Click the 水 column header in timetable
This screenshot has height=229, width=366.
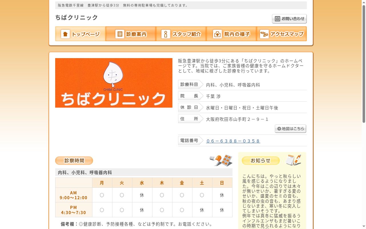pyautogui.click(x=142, y=183)
